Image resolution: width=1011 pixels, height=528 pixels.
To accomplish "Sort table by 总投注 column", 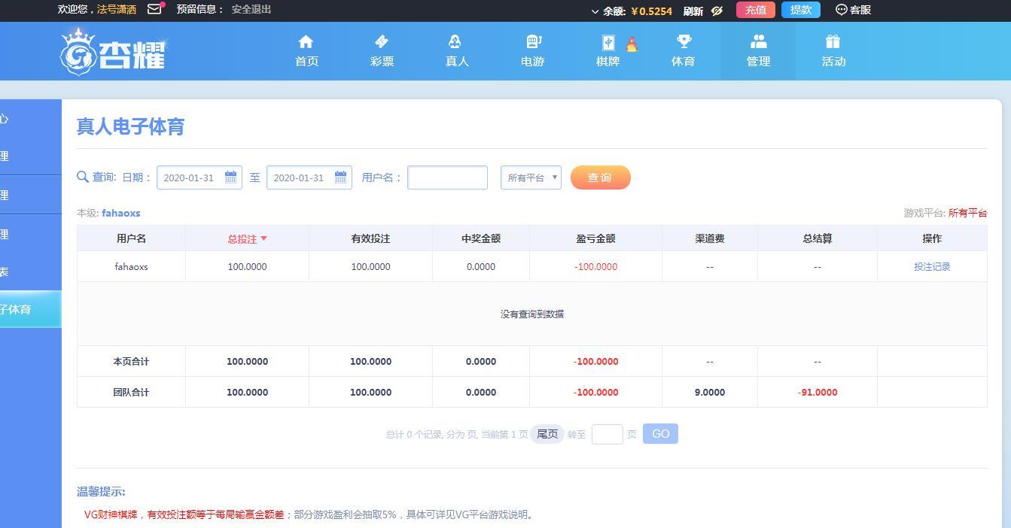I will (247, 238).
